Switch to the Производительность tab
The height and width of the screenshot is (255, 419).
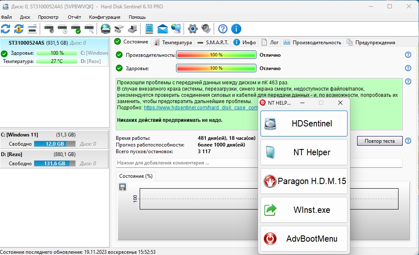(312, 43)
